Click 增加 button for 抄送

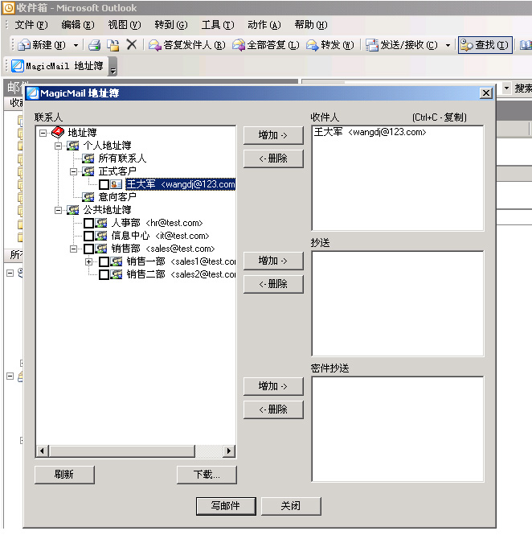(273, 261)
